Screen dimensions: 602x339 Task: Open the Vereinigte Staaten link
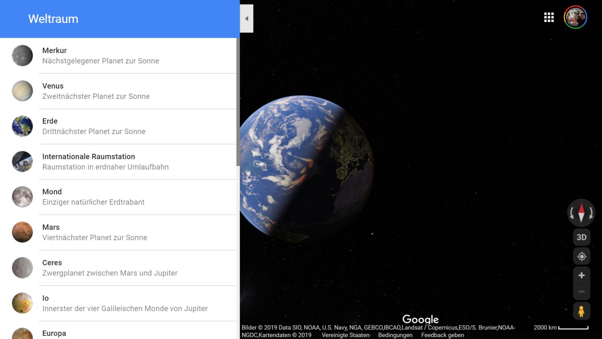[346, 335]
